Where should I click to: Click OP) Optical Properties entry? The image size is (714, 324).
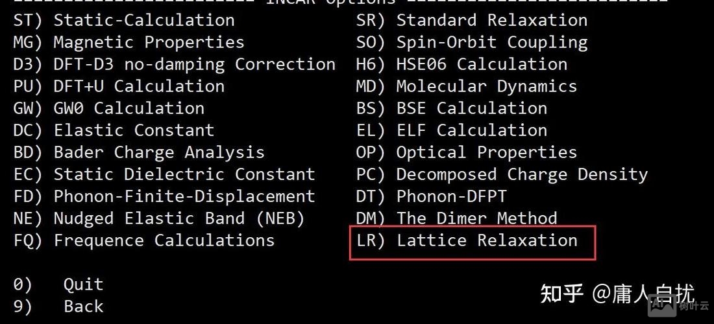467,152
